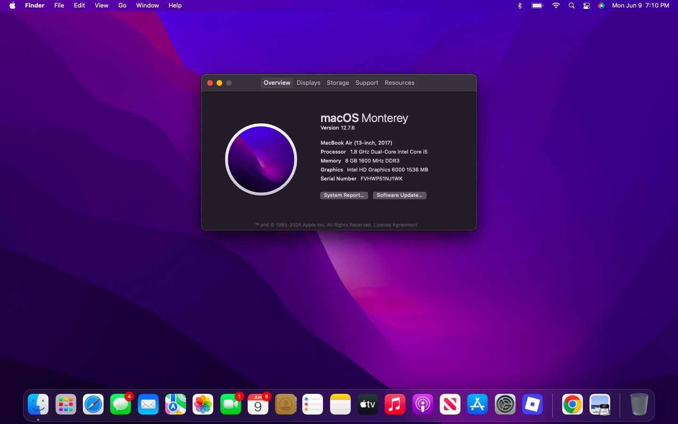Open the Window menu
The height and width of the screenshot is (424, 678).
point(147,6)
